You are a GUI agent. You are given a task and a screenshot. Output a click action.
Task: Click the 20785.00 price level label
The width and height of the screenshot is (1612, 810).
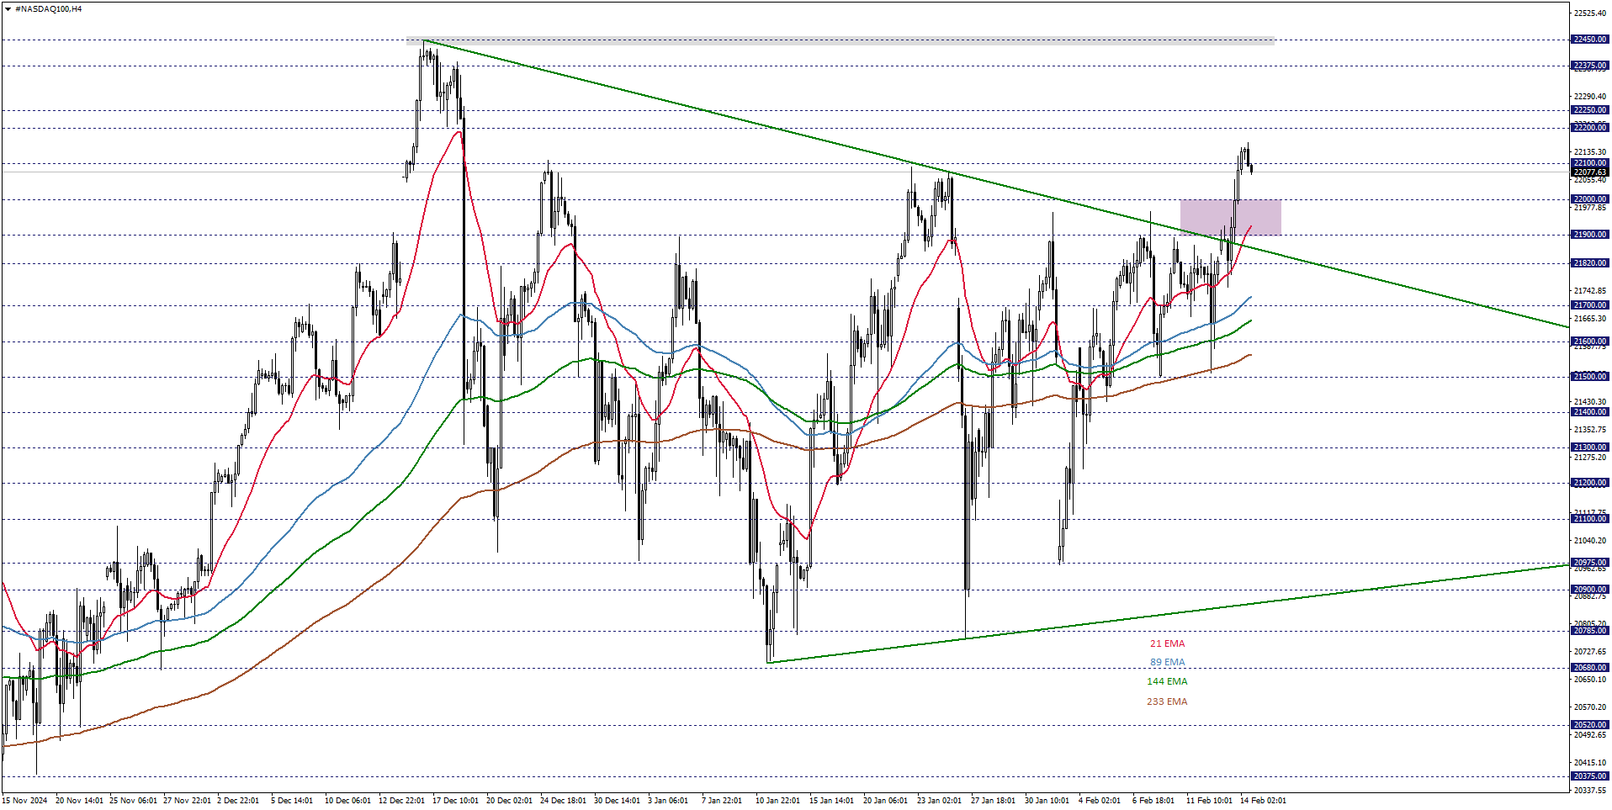click(x=1590, y=631)
